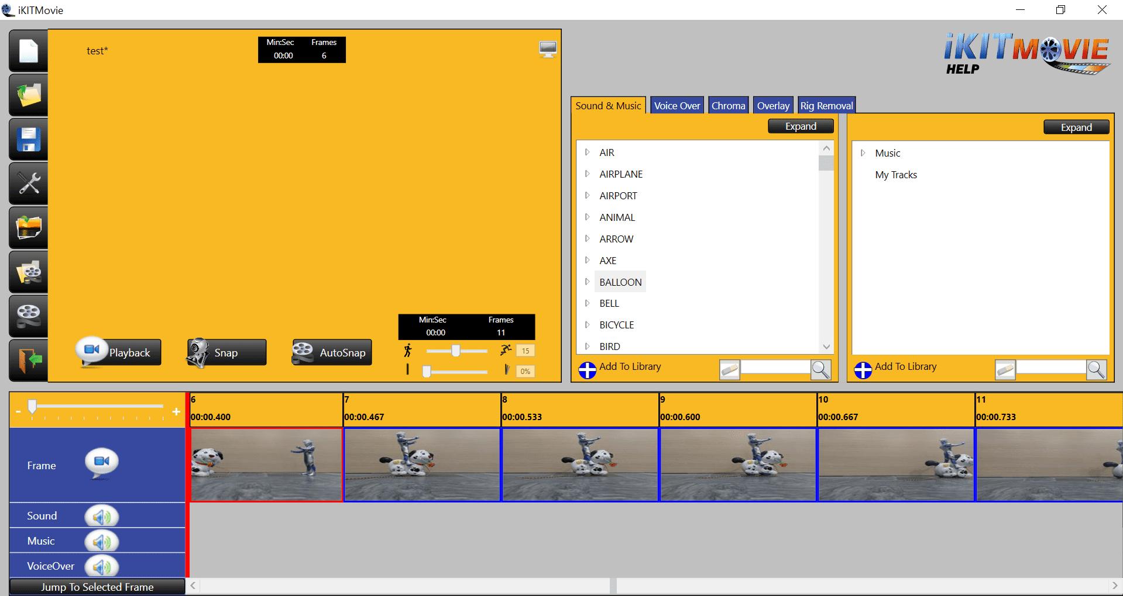1123x596 pixels.
Task: Zoom out timeline with the minus icon
Action: coord(18,412)
